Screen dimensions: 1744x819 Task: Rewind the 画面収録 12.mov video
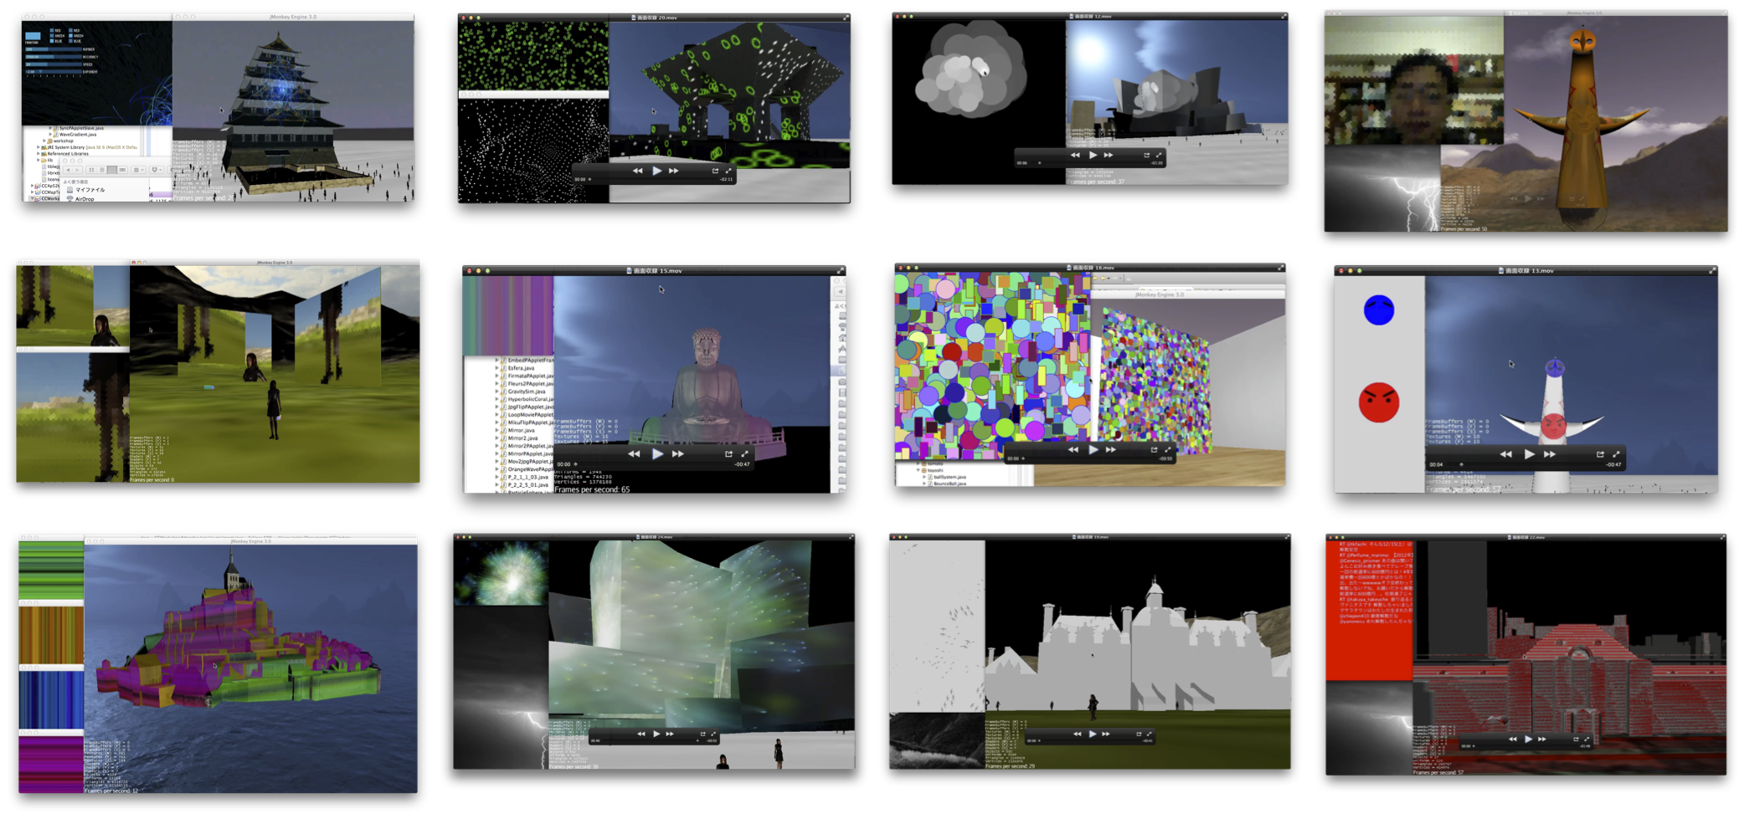(1075, 155)
